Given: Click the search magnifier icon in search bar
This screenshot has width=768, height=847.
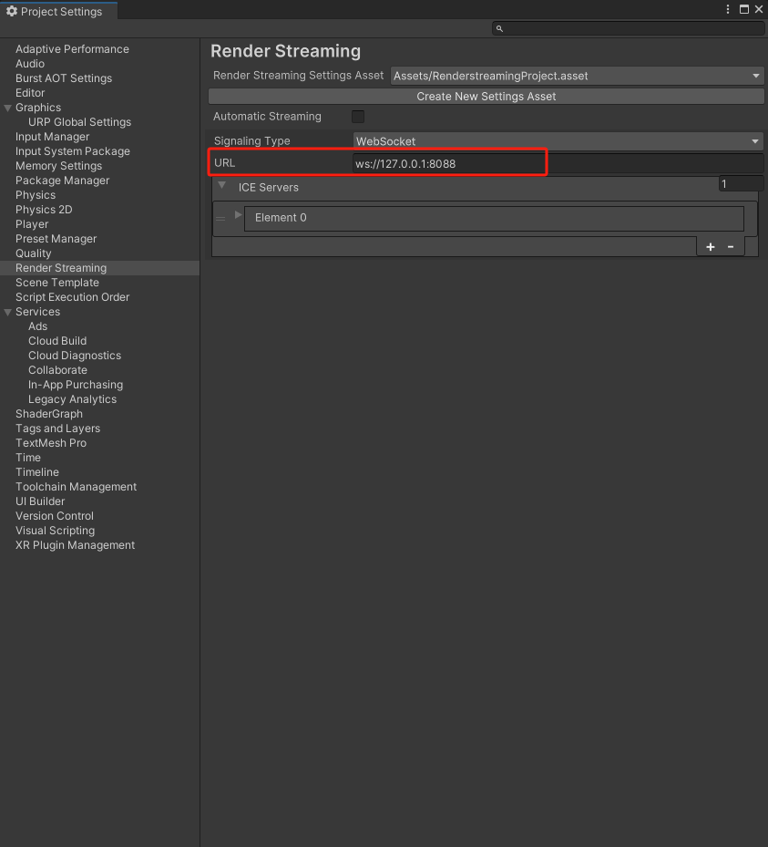Looking at the screenshot, I should click(x=499, y=29).
